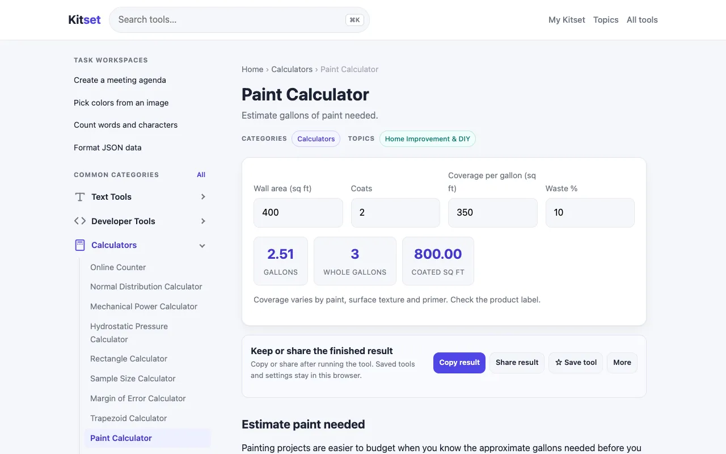Click Share result button
The height and width of the screenshot is (454, 726).
point(517,363)
